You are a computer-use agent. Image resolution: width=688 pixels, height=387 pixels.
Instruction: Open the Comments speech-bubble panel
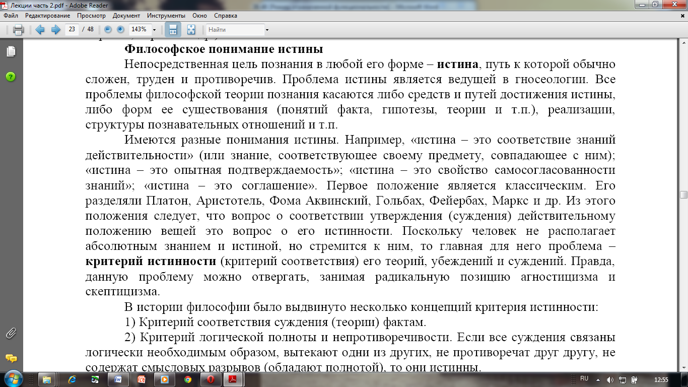(11, 359)
